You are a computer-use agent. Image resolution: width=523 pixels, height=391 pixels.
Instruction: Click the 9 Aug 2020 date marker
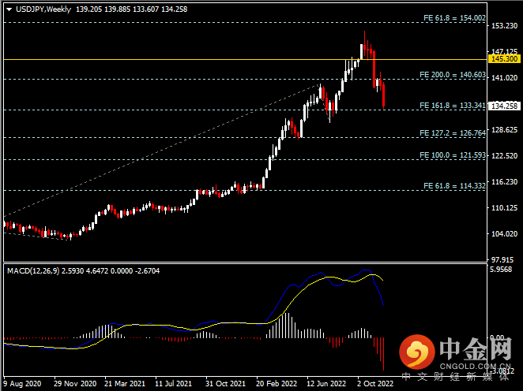click(x=21, y=384)
